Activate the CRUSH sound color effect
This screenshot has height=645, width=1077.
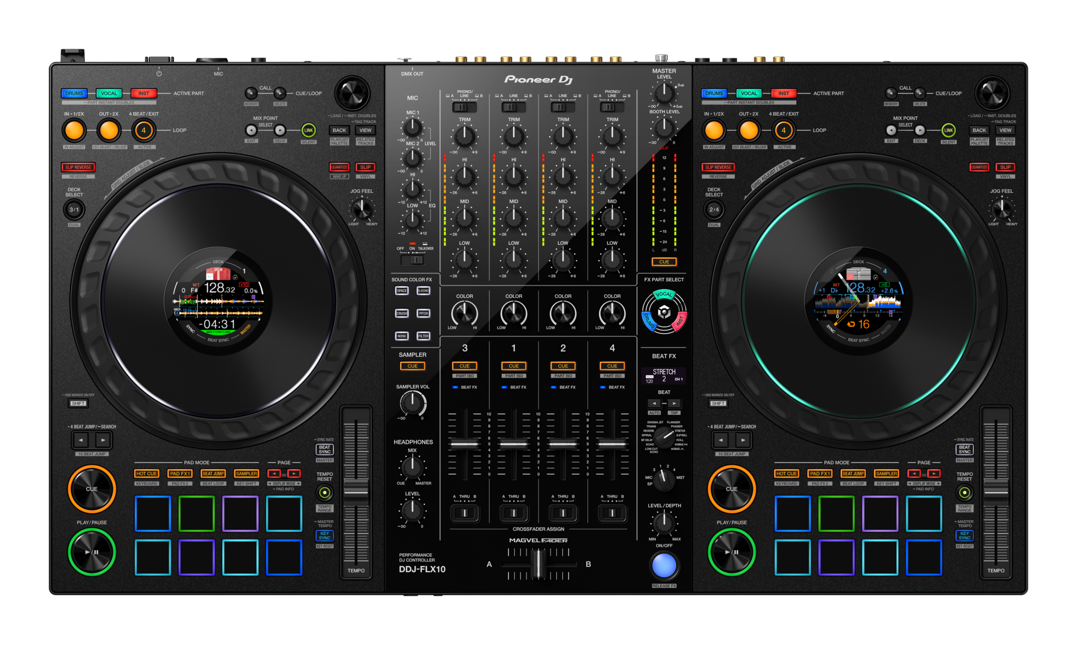[402, 313]
